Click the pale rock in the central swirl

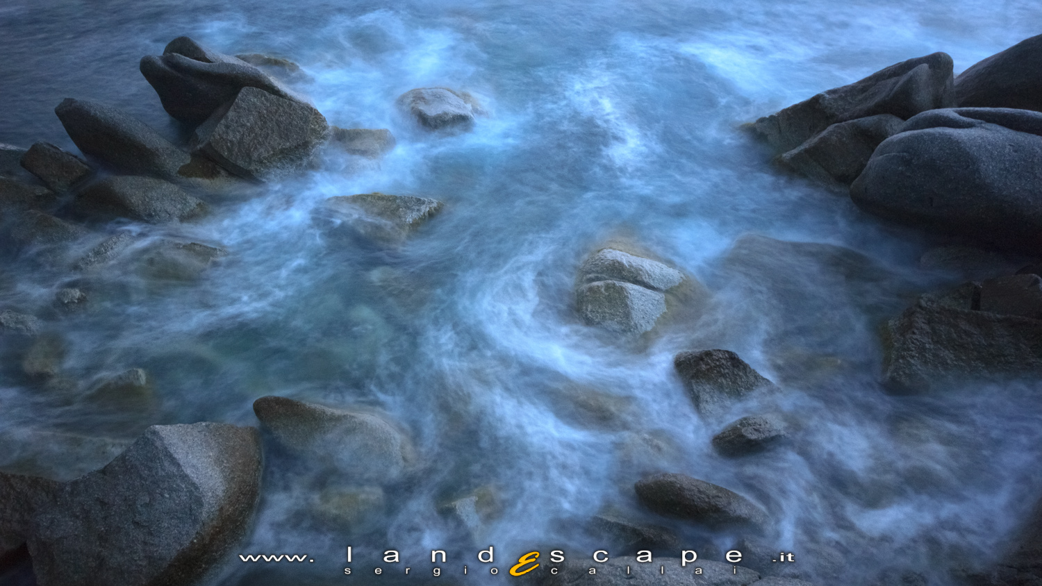[625, 290]
